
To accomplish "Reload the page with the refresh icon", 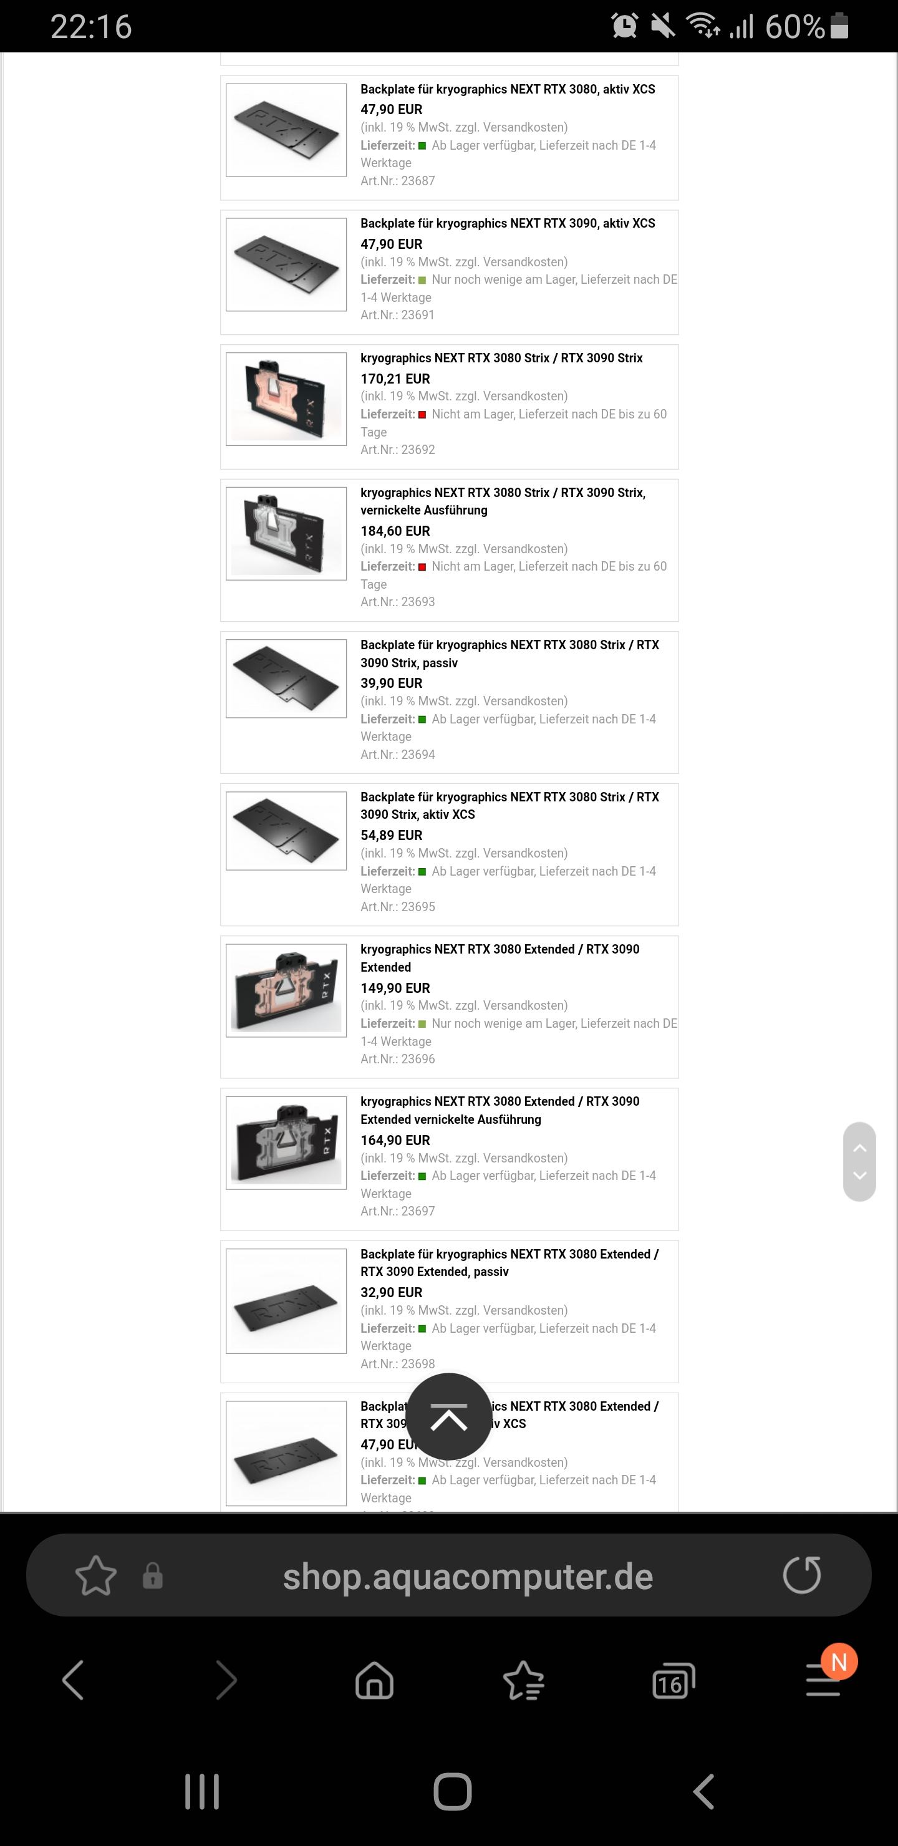I will (x=801, y=1575).
